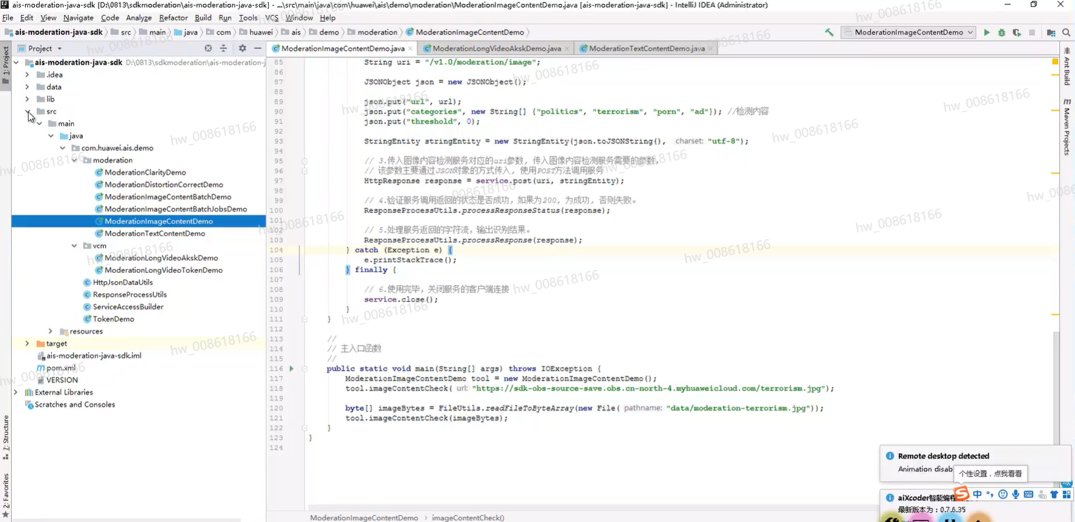The image size is (1075, 522).
Task: Collapse the vcm package
Action: [75, 246]
